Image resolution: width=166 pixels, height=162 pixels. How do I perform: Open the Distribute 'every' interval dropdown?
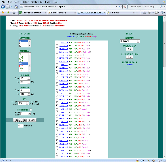[x=26, y=114]
